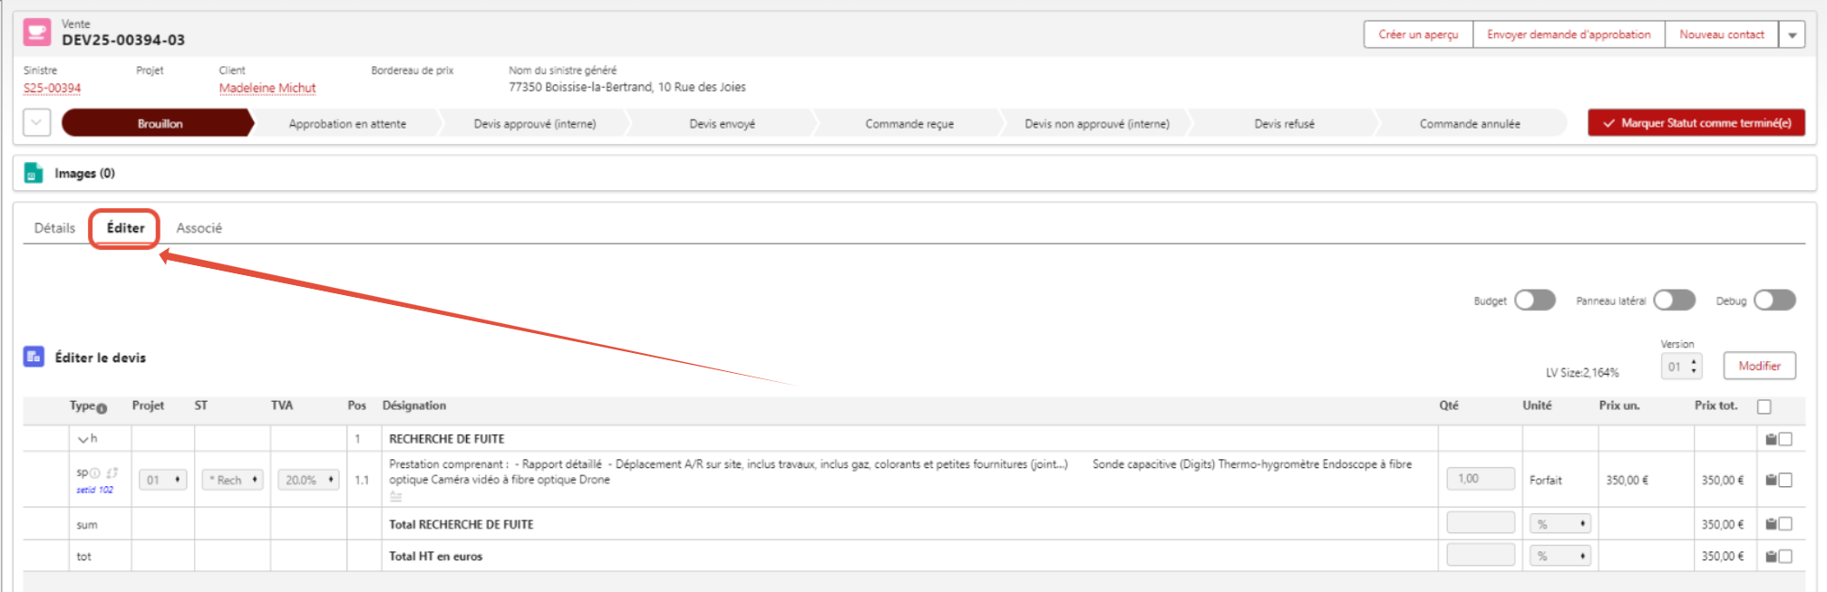Click the swap icon beside sp type
Viewport: 1827px width, 592px height.
click(x=112, y=473)
